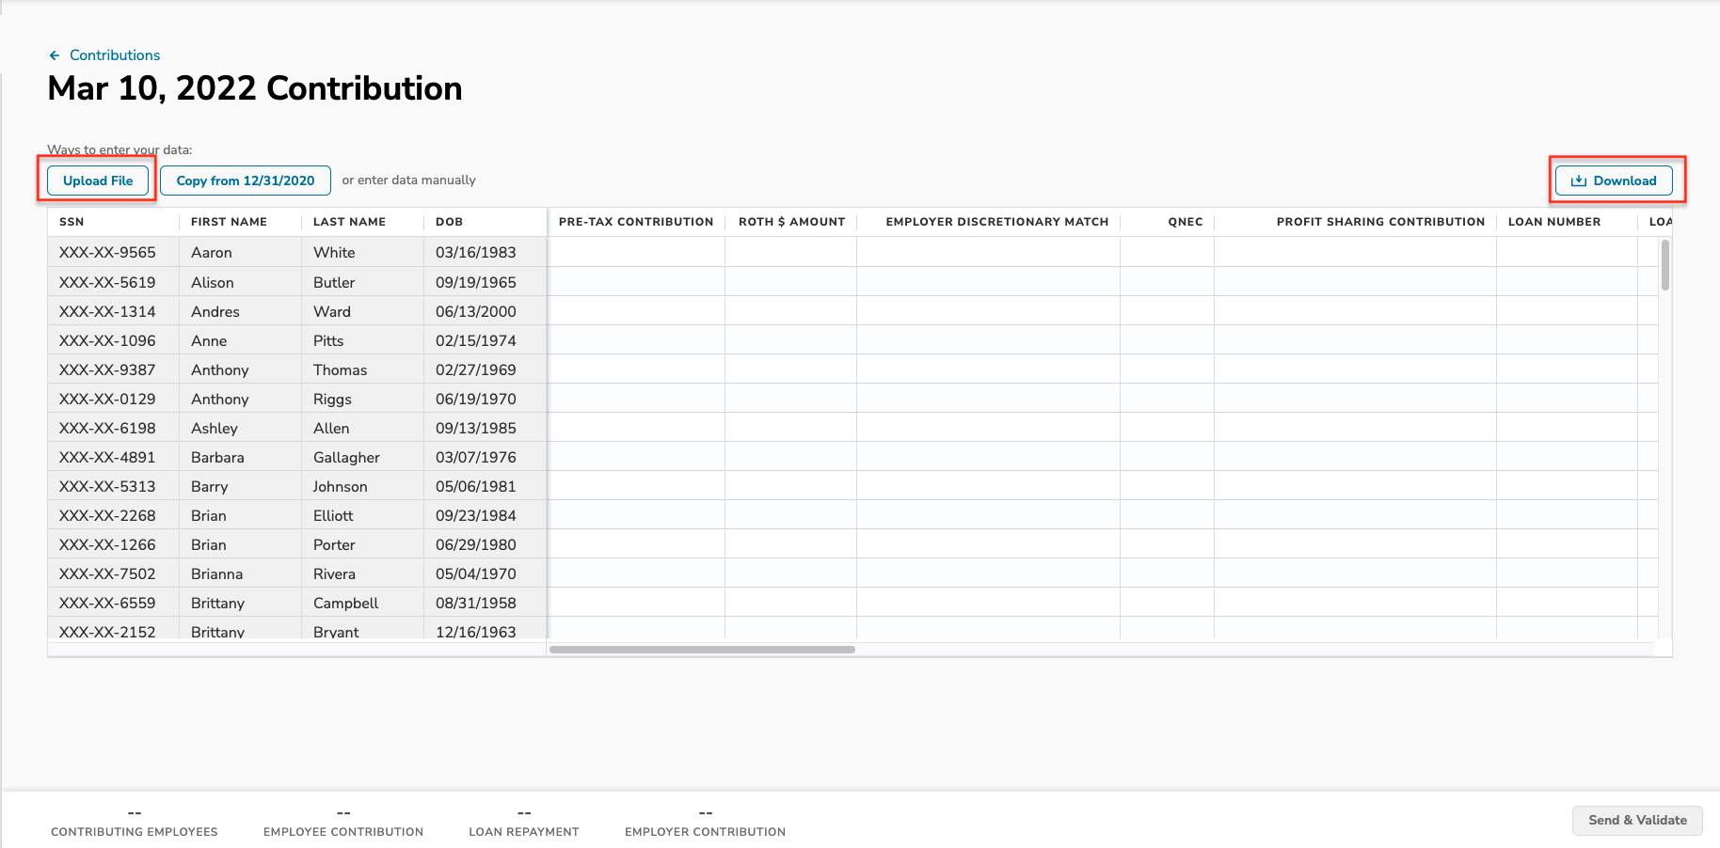Select QNEC cell for Anne Pitts
This screenshot has height=848, width=1720.
[x=1168, y=340]
